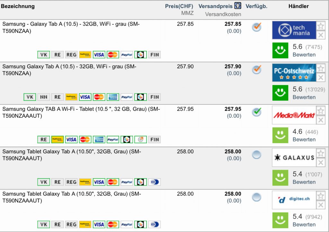Click the American Express icon in PC-Ostschweiz row
This screenshot has width=329, height=232.
coord(113,97)
